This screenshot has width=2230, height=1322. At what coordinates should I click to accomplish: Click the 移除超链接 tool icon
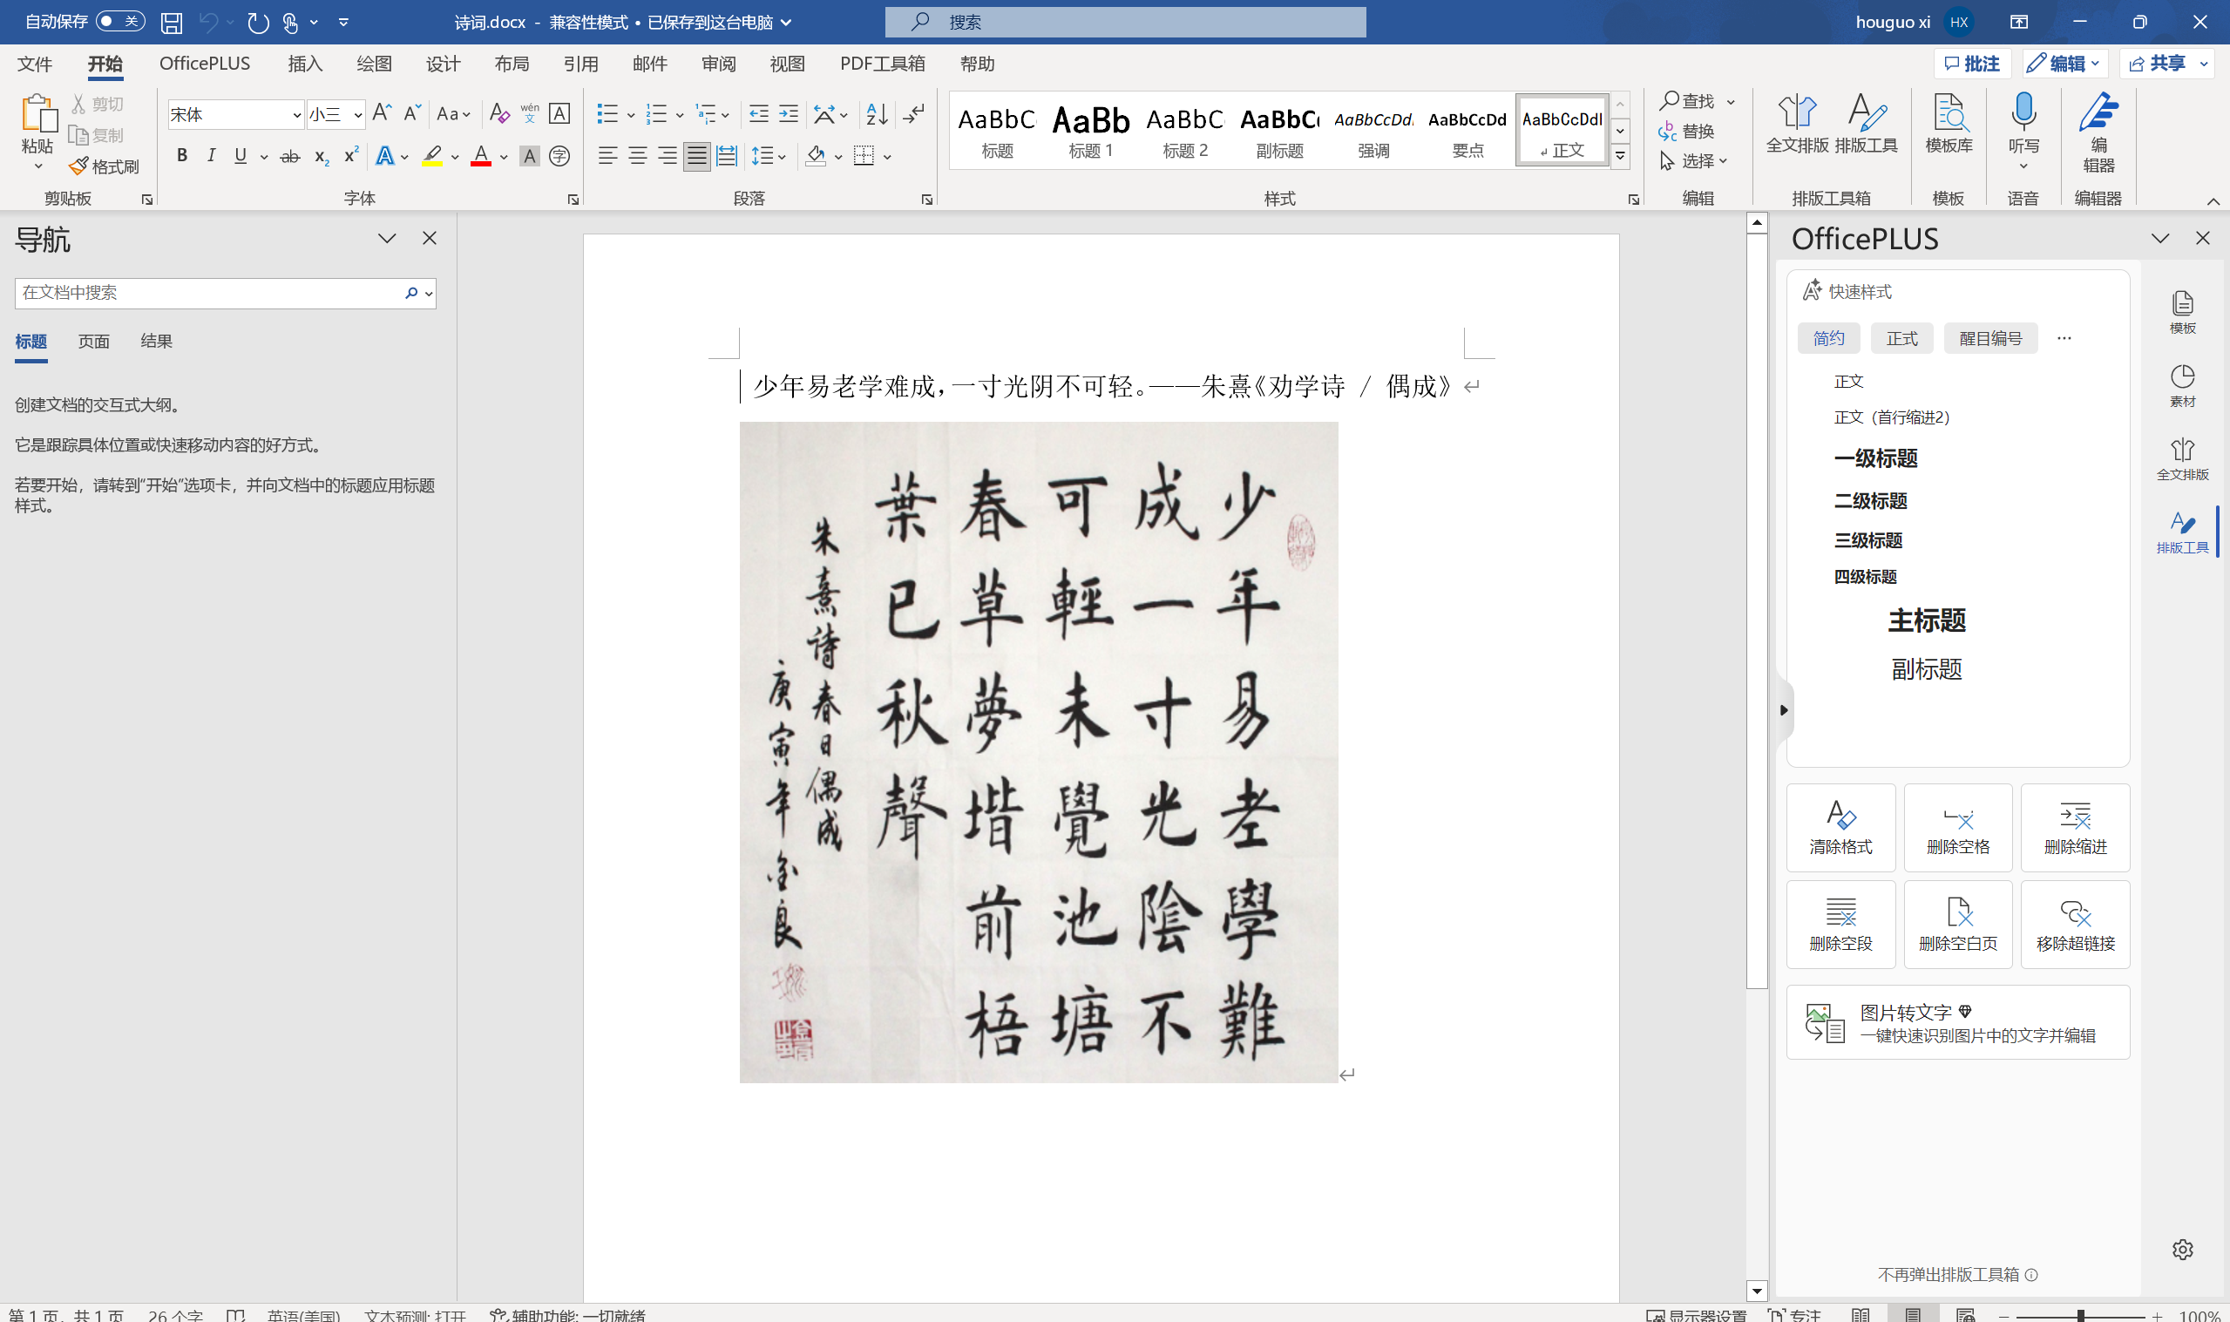click(x=2075, y=925)
